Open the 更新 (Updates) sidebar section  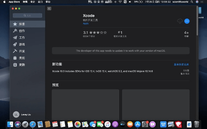tap(27, 64)
